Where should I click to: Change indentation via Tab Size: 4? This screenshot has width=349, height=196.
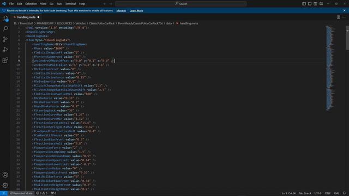point(305,193)
